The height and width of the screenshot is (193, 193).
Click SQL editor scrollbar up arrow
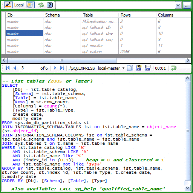188,78
